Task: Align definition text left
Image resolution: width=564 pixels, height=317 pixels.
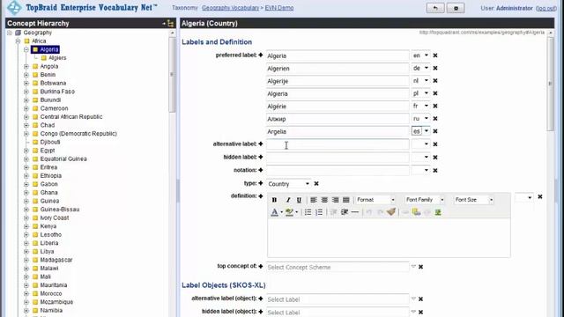Action: click(x=314, y=200)
